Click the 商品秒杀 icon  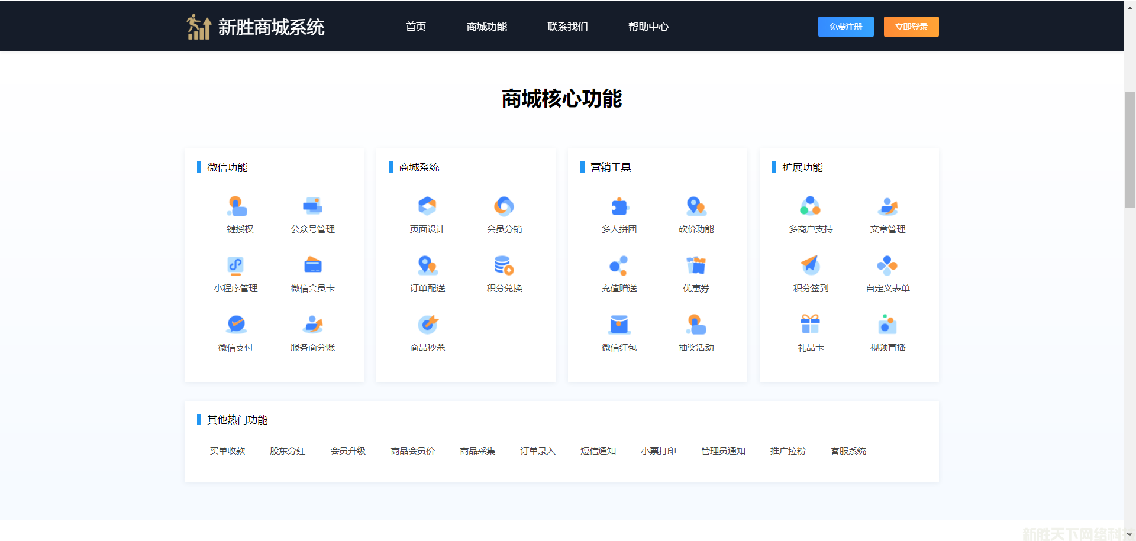tap(427, 325)
